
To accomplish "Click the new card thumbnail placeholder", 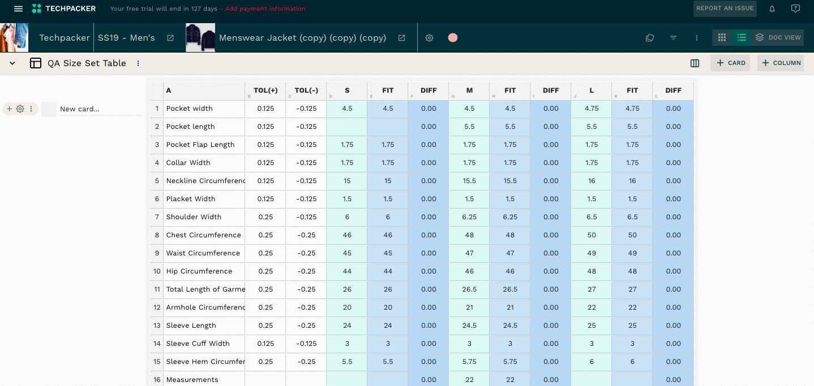I will point(49,109).
